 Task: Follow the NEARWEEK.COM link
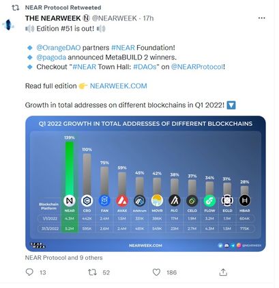[119, 86]
